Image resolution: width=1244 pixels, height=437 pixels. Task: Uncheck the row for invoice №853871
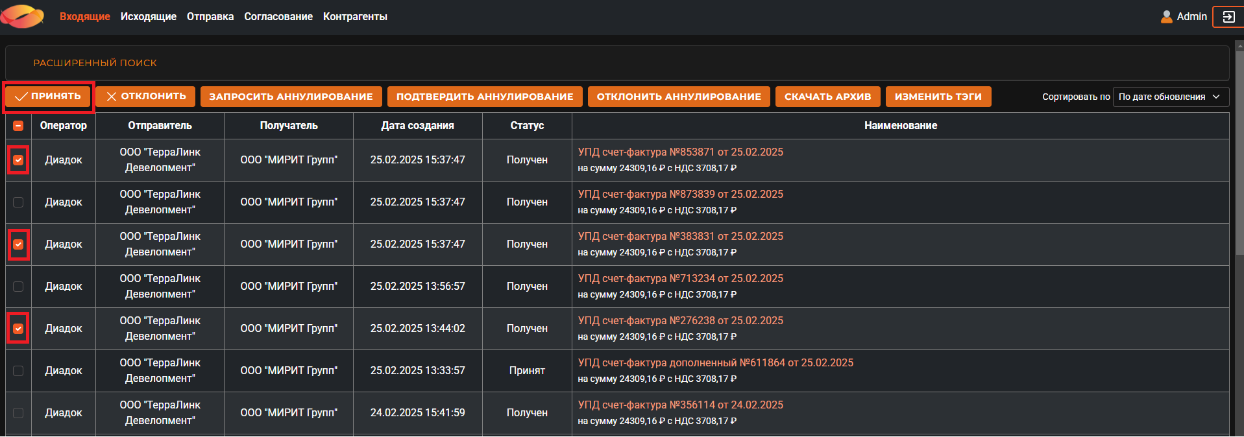18,160
